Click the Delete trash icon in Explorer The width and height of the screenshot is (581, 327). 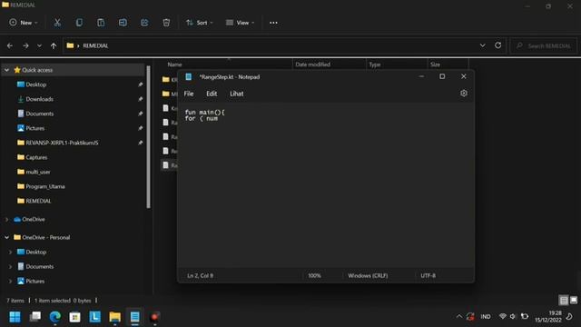(166, 23)
